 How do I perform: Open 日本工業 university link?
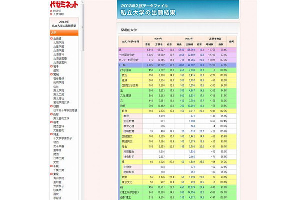[59, 158]
